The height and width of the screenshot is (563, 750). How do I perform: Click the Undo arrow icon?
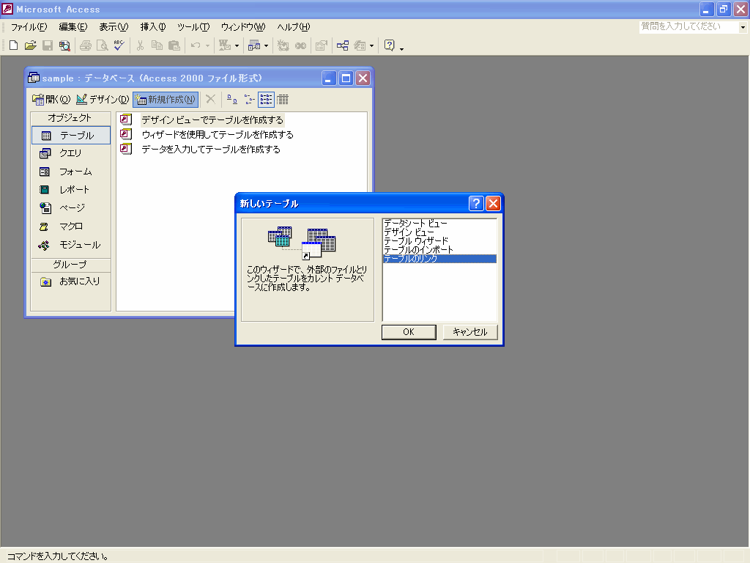tap(195, 45)
